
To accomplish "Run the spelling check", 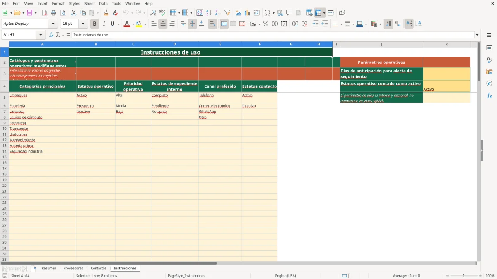I will pyautogui.click(x=162, y=13).
